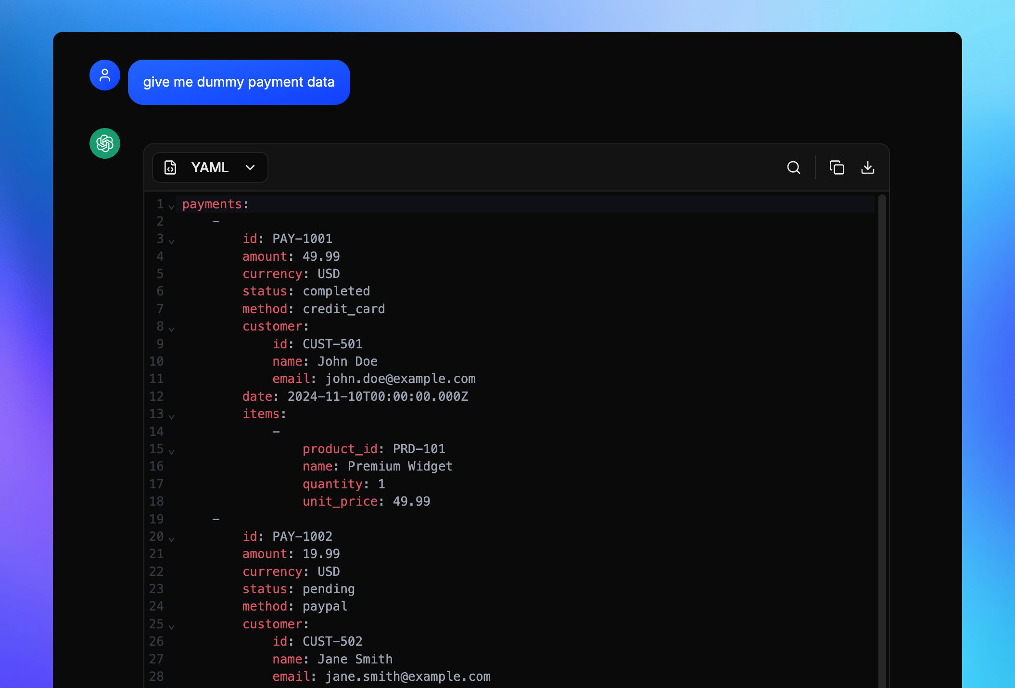Click the file code icon beside YAML
This screenshot has height=688, width=1015.
(170, 167)
